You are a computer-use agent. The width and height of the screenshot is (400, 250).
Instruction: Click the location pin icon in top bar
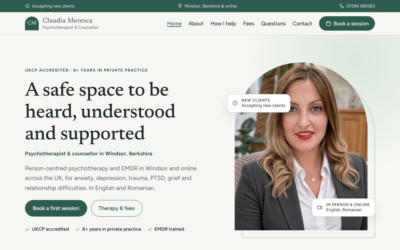coord(180,6)
